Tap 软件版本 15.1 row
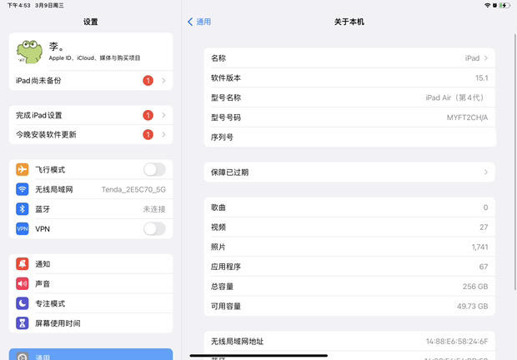The width and height of the screenshot is (517, 360). click(349, 77)
